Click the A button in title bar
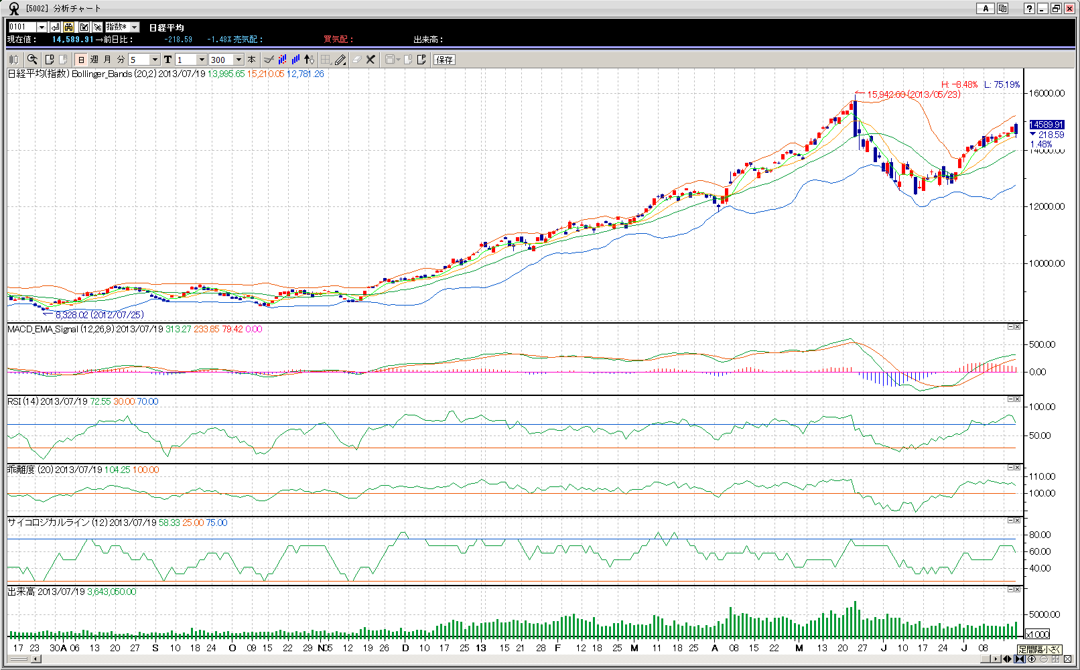 click(985, 8)
